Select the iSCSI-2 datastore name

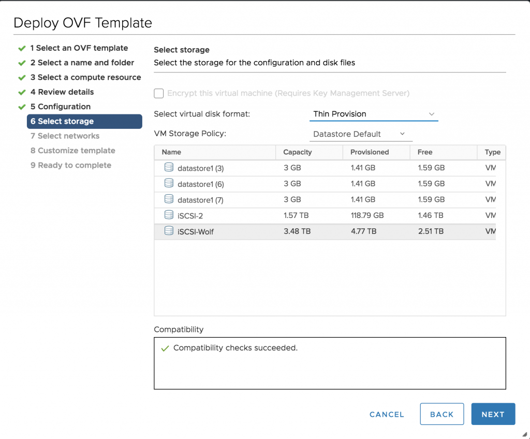[190, 216]
